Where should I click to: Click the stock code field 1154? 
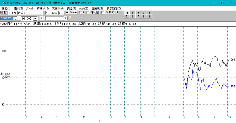tap(12, 13)
